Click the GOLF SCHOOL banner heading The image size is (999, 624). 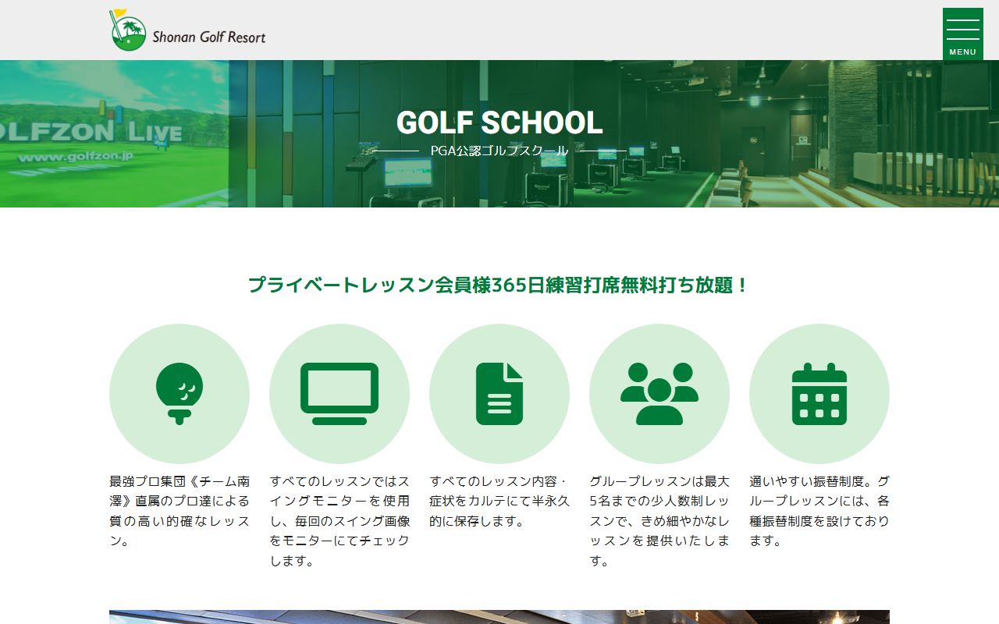[499, 122]
